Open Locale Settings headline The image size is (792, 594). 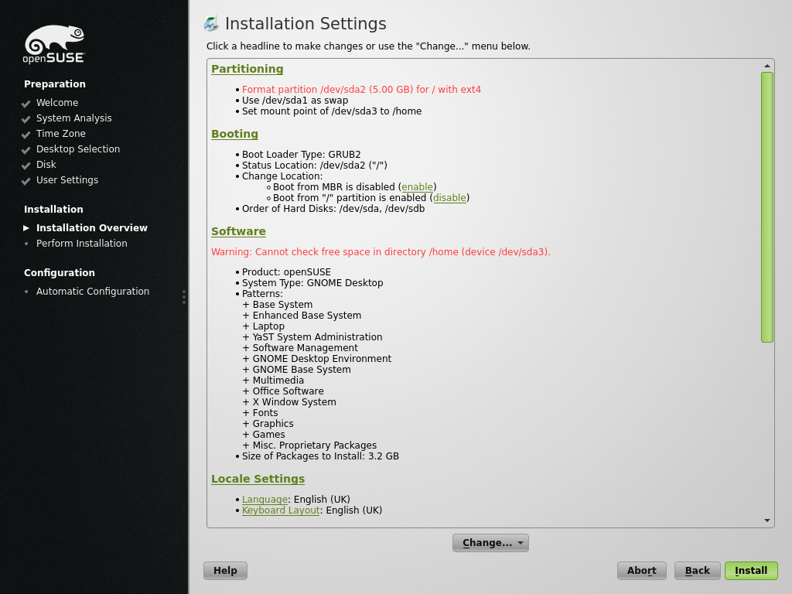pos(258,479)
